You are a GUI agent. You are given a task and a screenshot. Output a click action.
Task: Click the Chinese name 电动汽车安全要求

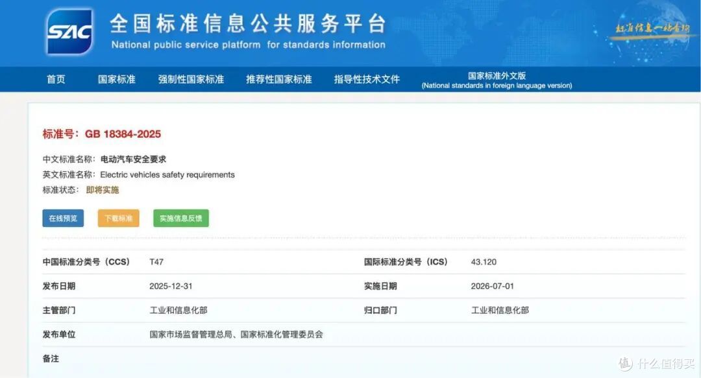(x=133, y=159)
